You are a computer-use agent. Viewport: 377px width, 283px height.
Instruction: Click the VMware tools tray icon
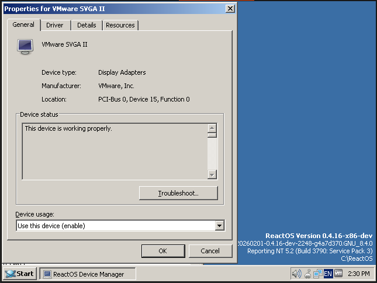pyautogui.click(x=338, y=273)
